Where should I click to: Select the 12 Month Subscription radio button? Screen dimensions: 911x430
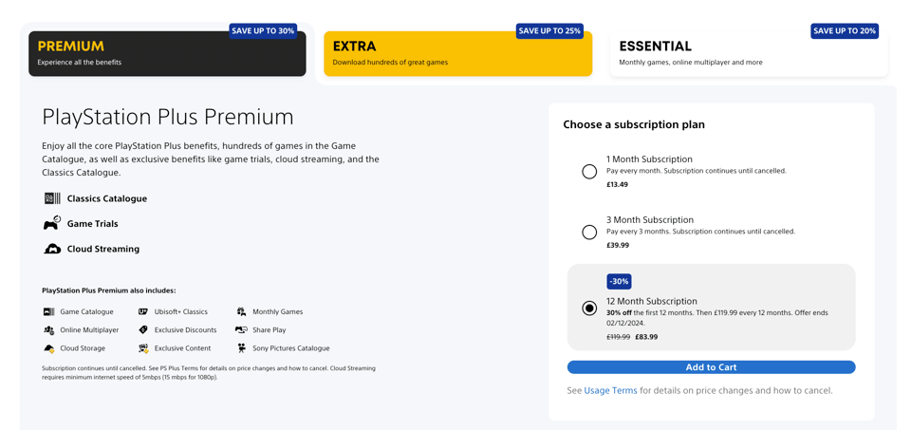pyautogui.click(x=589, y=308)
